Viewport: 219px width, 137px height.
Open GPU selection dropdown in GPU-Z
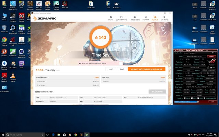(x=186, y=102)
